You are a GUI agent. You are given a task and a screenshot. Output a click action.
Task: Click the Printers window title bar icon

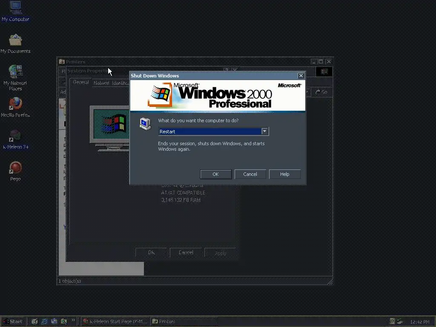62,62
